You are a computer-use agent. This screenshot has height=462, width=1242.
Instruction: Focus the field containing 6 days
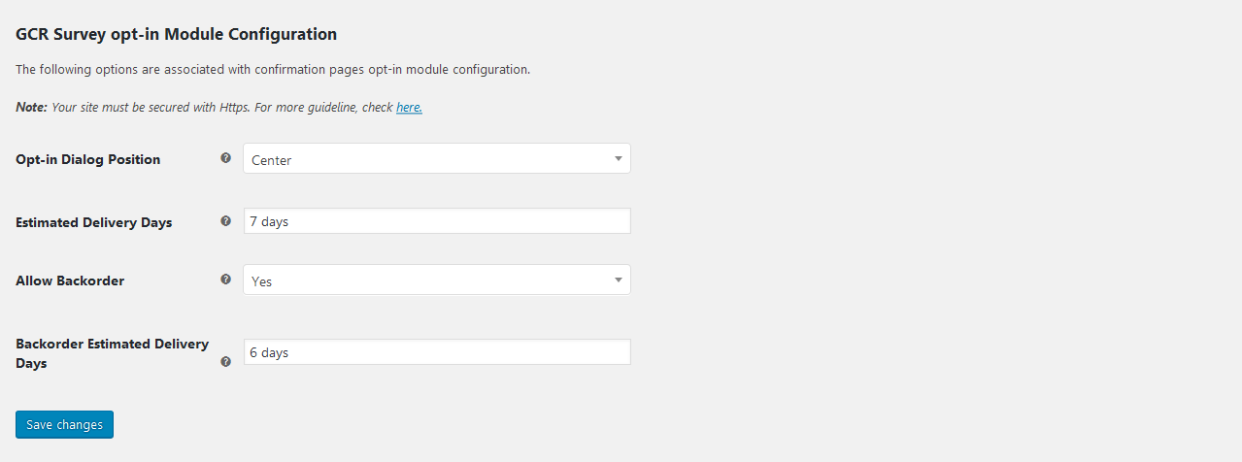pyautogui.click(x=436, y=352)
